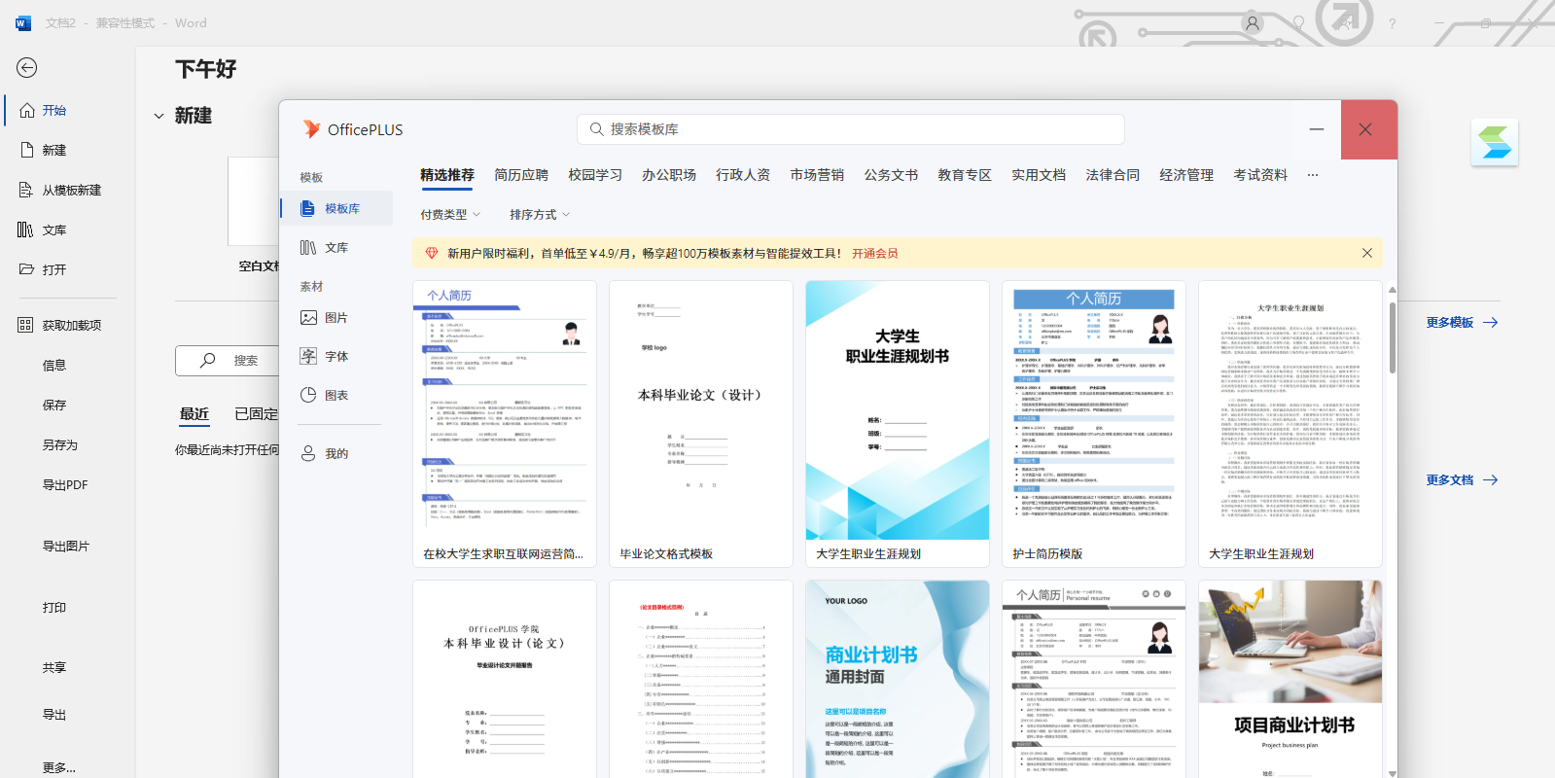Click the blue-green floating app icon
The height and width of the screenshot is (778, 1555).
click(x=1495, y=142)
